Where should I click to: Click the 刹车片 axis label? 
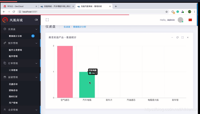click(109, 100)
